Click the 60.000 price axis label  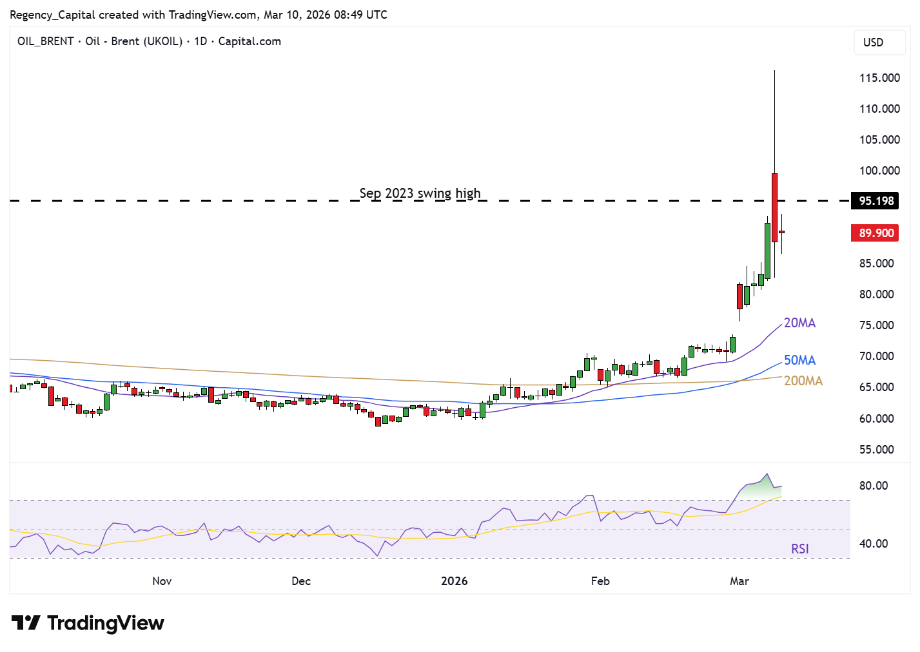tap(877, 419)
